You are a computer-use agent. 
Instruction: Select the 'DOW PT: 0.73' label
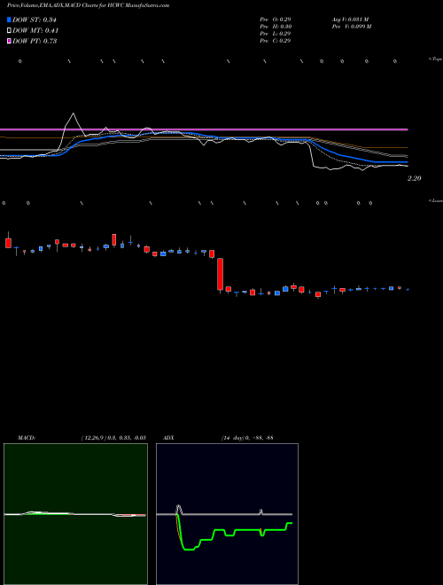coord(35,41)
